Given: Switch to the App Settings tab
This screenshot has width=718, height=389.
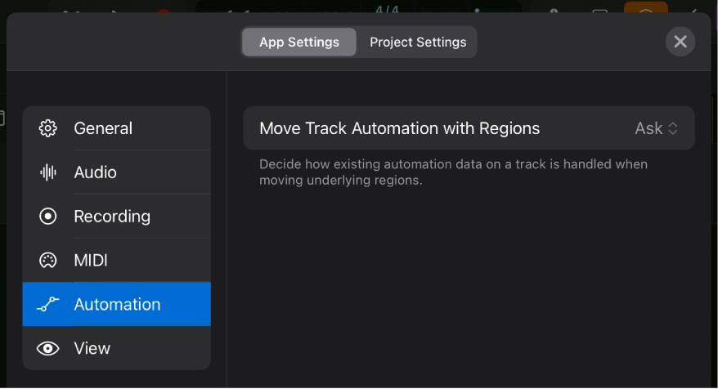Looking at the screenshot, I should [x=299, y=42].
